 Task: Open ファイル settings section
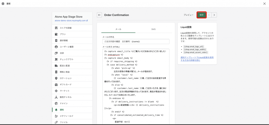click(72, 122)
